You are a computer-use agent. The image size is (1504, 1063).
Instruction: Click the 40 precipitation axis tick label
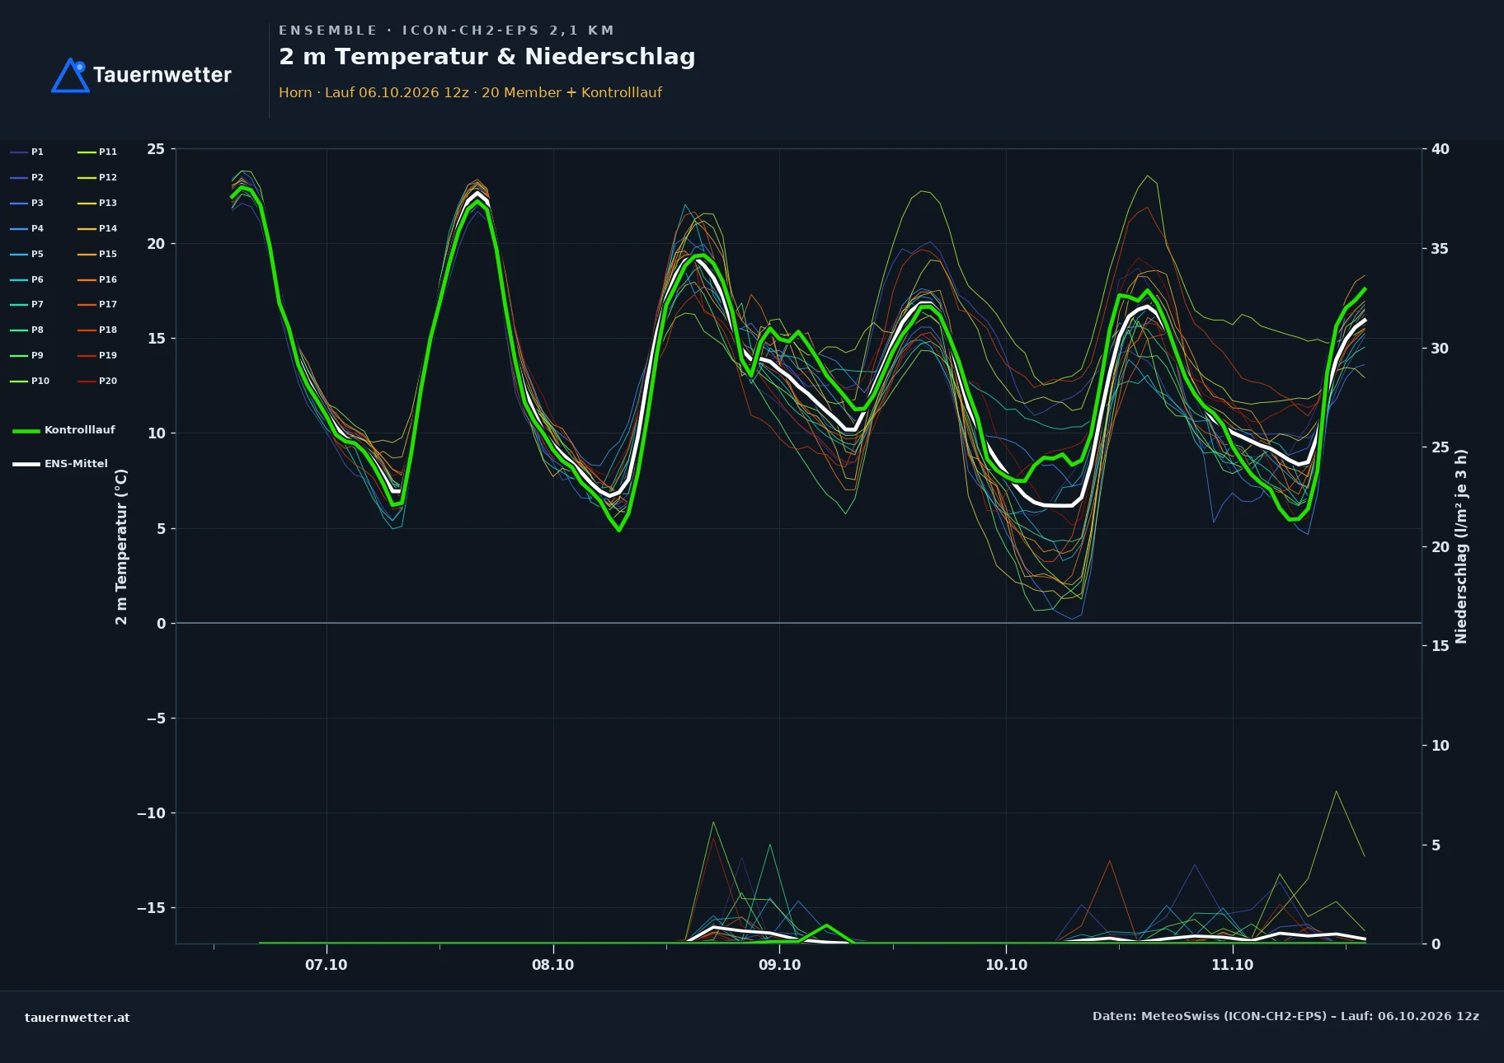[1441, 149]
